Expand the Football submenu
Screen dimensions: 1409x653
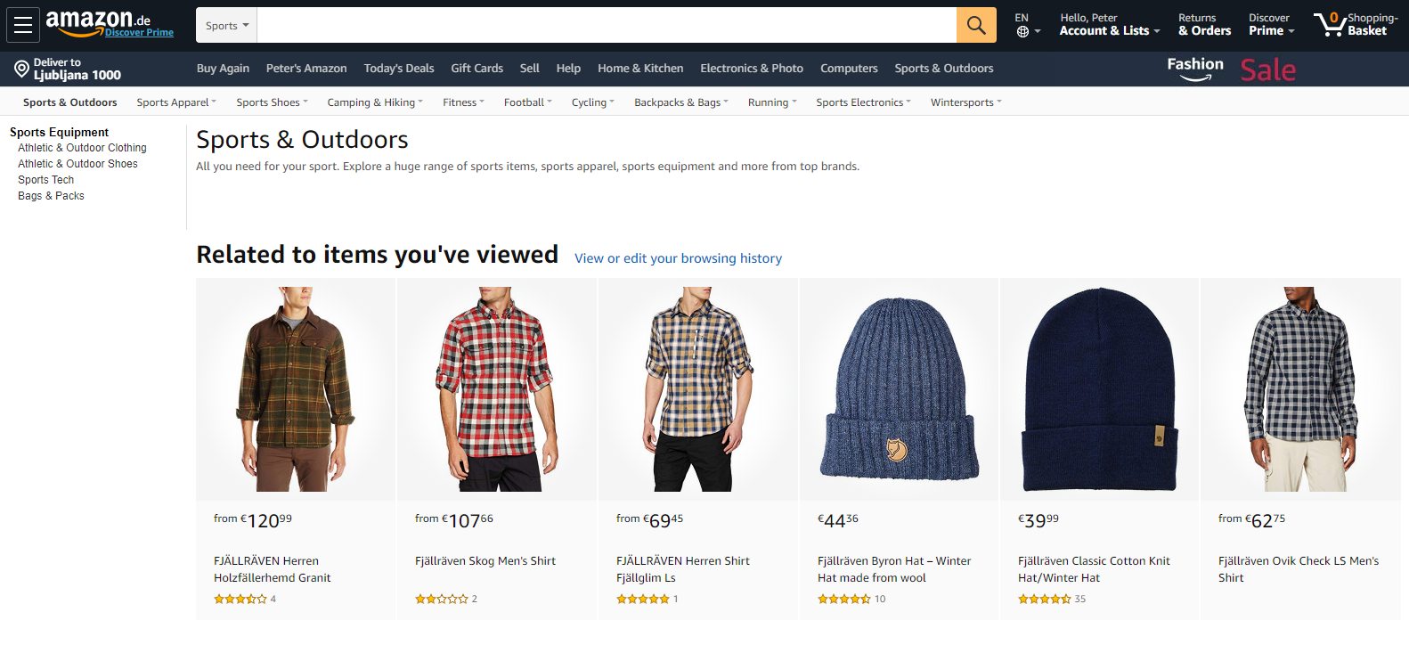[x=527, y=102]
